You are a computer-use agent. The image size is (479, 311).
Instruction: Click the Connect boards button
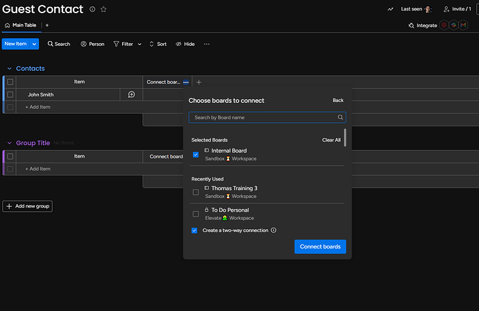tap(320, 246)
